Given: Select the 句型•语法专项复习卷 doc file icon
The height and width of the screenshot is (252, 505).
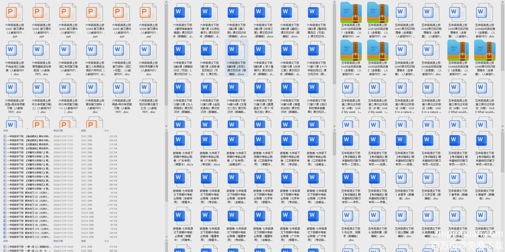Looking at the screenshot, I should click(15, 88).
